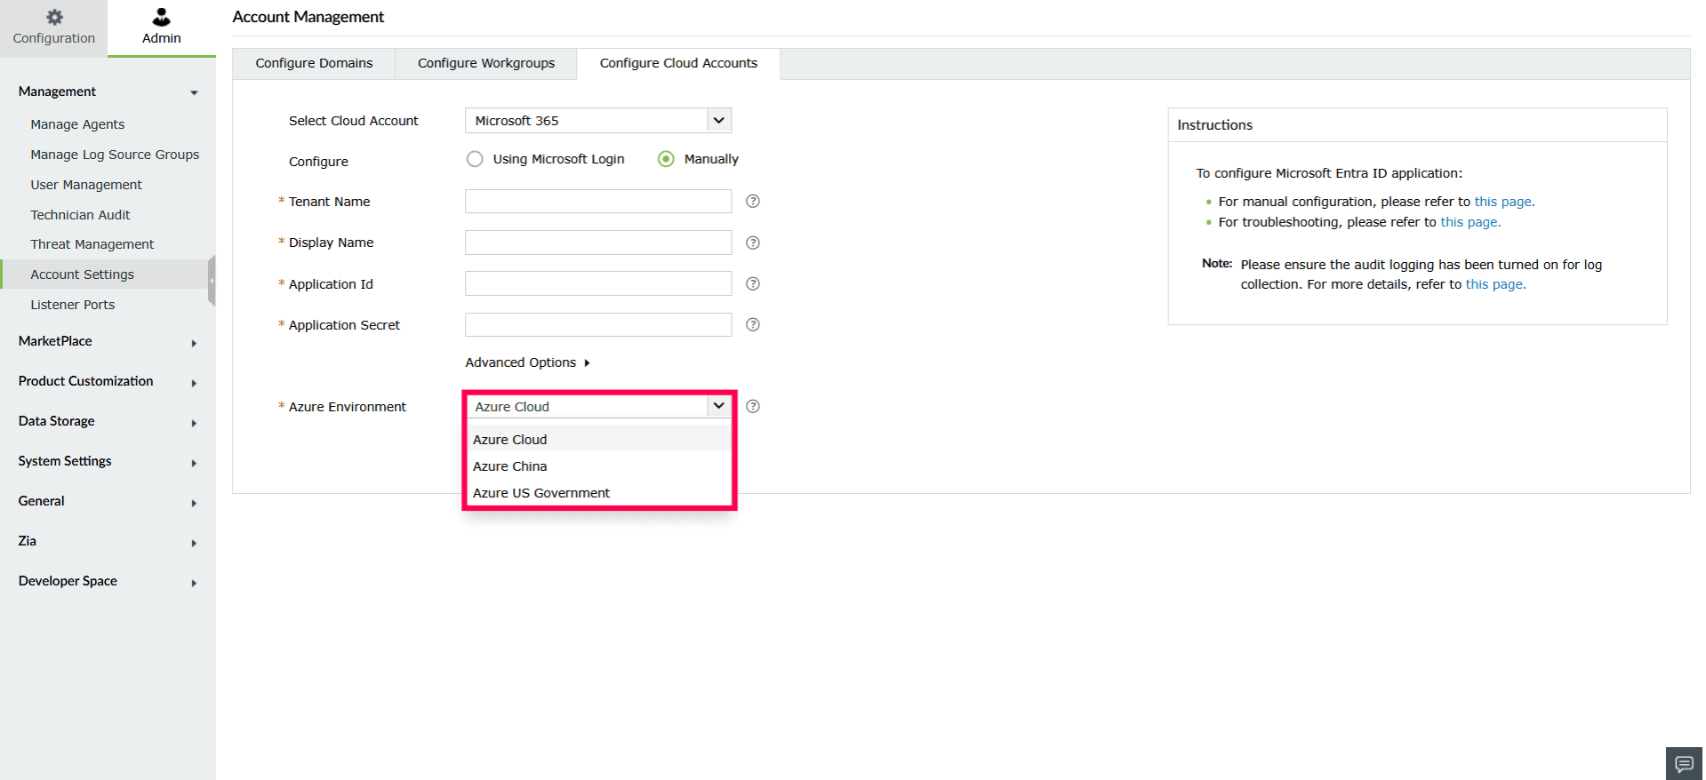Screen dimensions: 1706x780
Task: Choose Azure Cloud from the list
Action: click(x=598, y=440)
